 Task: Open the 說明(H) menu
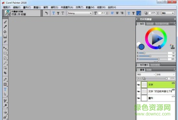pyautogui.click(x=112, y=7)
